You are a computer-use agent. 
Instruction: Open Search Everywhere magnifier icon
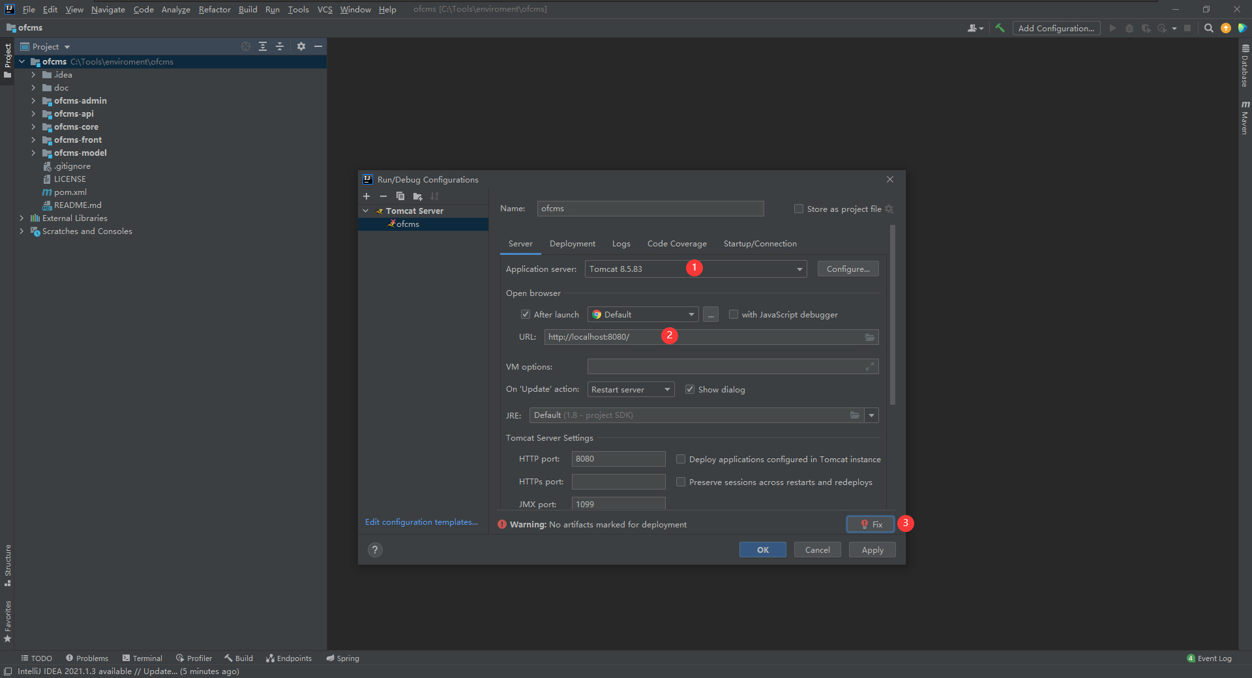coord(1208,28)
